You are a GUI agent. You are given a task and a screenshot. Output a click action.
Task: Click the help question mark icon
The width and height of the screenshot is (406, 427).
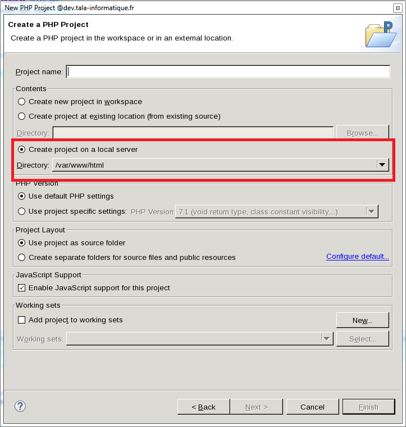click(x=20, y=406)
